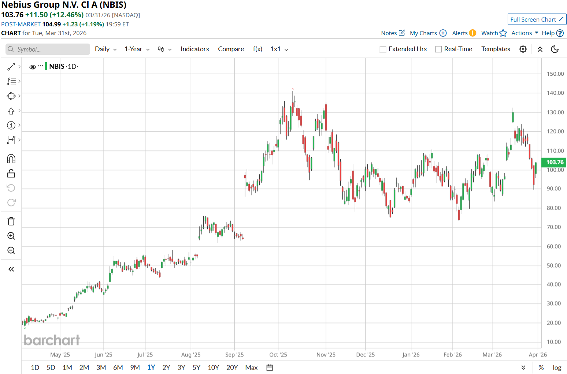567x374 pixels.
Task: Focus the Symbol search field
Action: [x=48, y=49]
